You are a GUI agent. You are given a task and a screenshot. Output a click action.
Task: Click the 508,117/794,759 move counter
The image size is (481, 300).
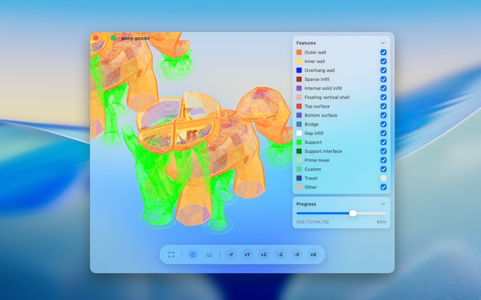[312, 222]
